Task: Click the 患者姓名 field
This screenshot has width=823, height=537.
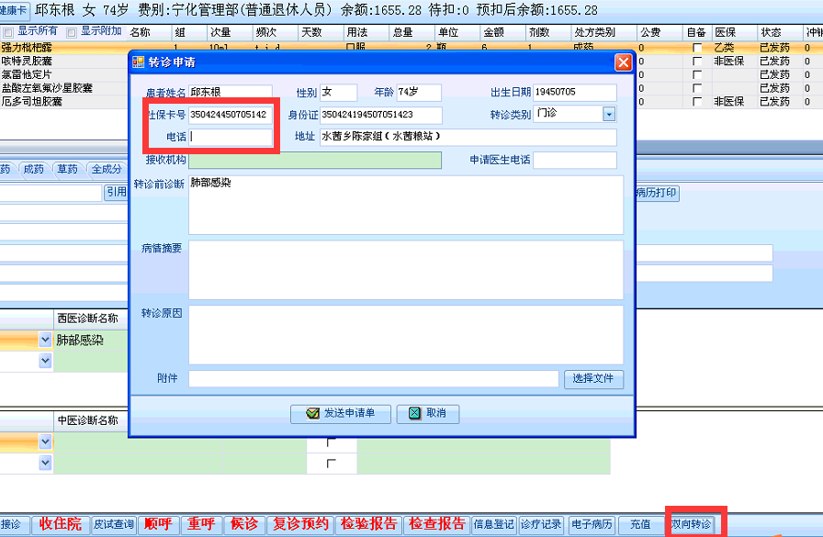Action: 231,93
